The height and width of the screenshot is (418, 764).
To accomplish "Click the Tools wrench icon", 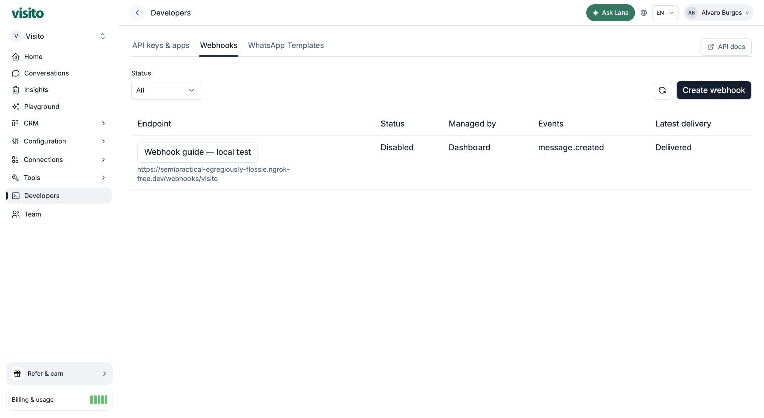I will [15, 178].
